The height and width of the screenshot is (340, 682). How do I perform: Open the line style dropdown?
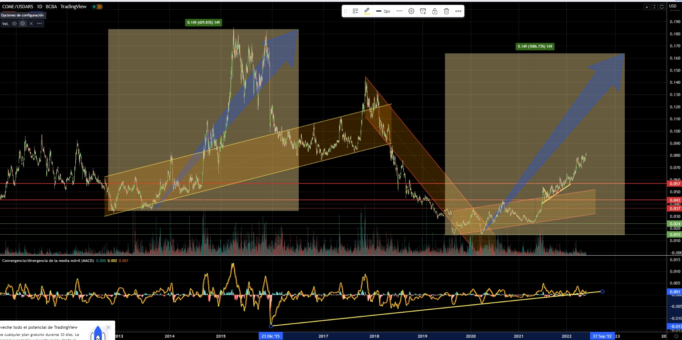pos(399,11)
